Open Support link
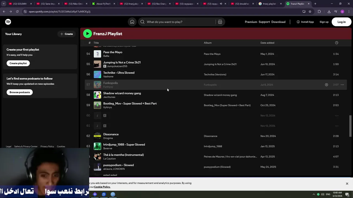Screen dimensions: 353x198 tap(264, 22)
